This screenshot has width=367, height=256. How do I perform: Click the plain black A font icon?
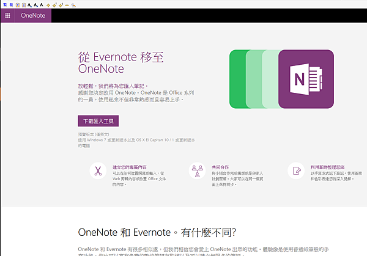click(x=42, y=5)
